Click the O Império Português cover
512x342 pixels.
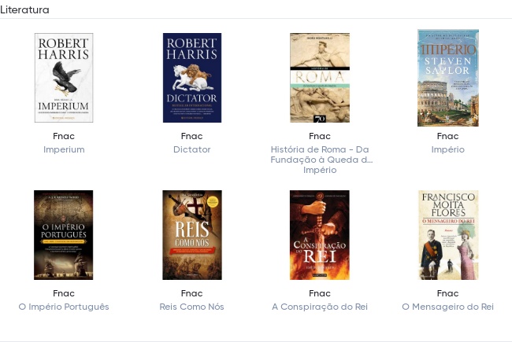tap(63, 235)
